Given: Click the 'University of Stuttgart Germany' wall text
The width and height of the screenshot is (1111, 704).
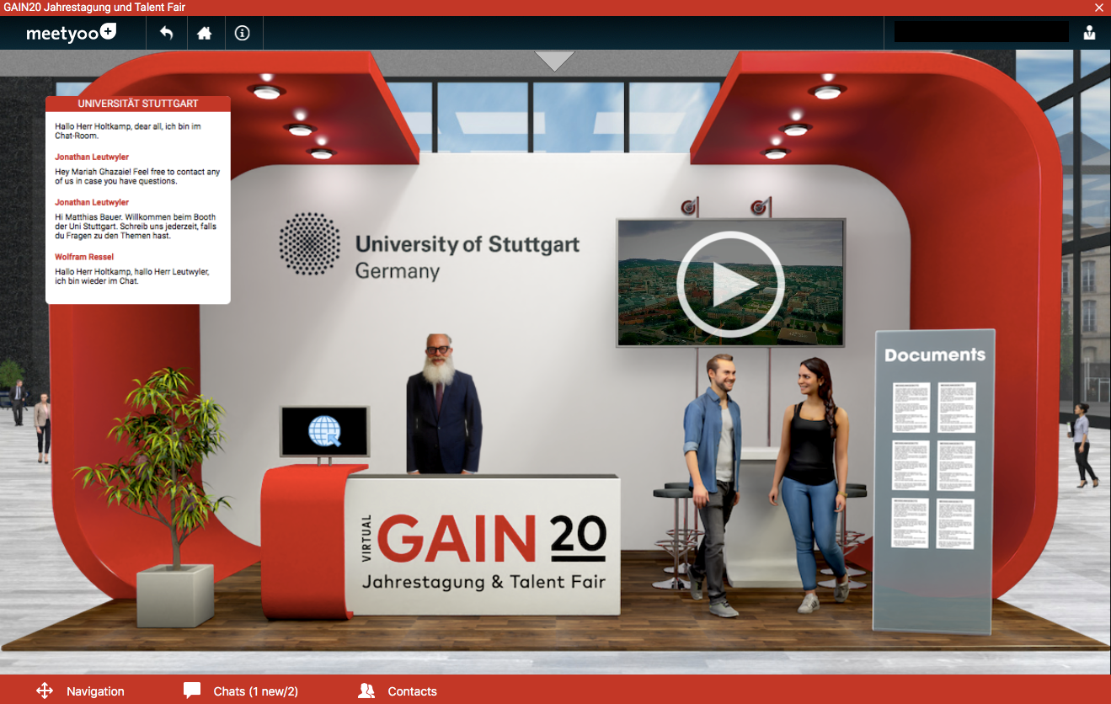Looking at the screenshot, I should tap(467, 257).
